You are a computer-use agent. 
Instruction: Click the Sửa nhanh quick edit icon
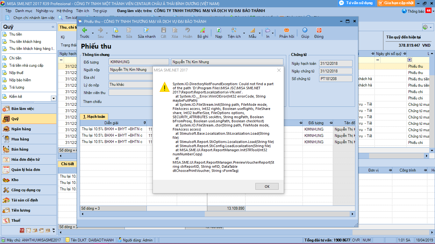pyautogui.click(x=146, y=30)
